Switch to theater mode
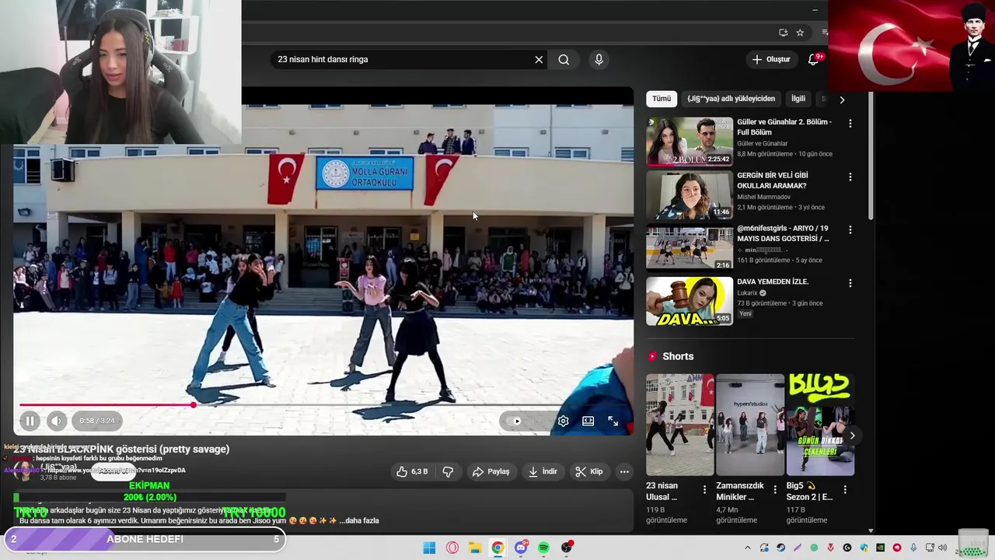Screen dimensions: 995x560 pyautogui.click(x=588, y=421)
